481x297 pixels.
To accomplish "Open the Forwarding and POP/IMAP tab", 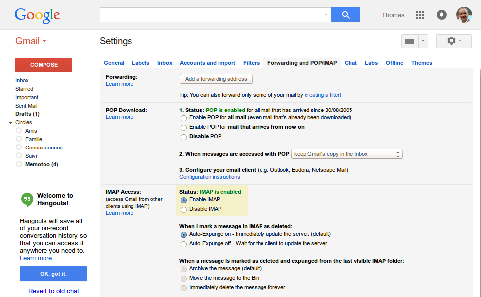I will click(x=302, y=63).
